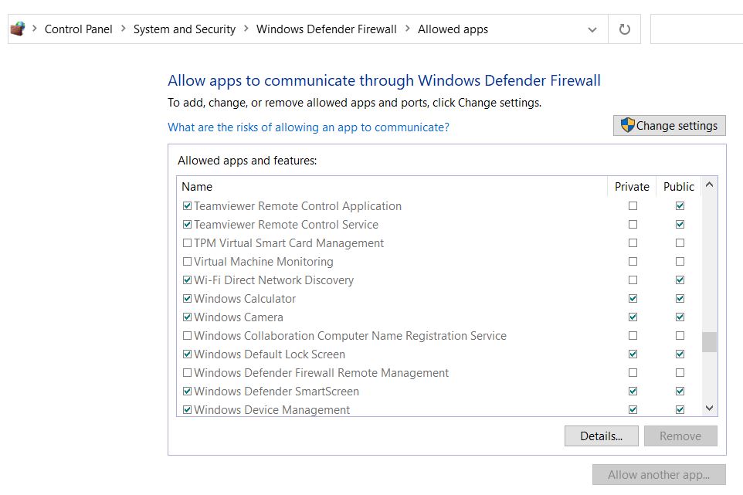Viewport: 743px width, 495px height.
Task: Check Private for Virtual Machine Monitoring
Action: click(x=633, y=262)
